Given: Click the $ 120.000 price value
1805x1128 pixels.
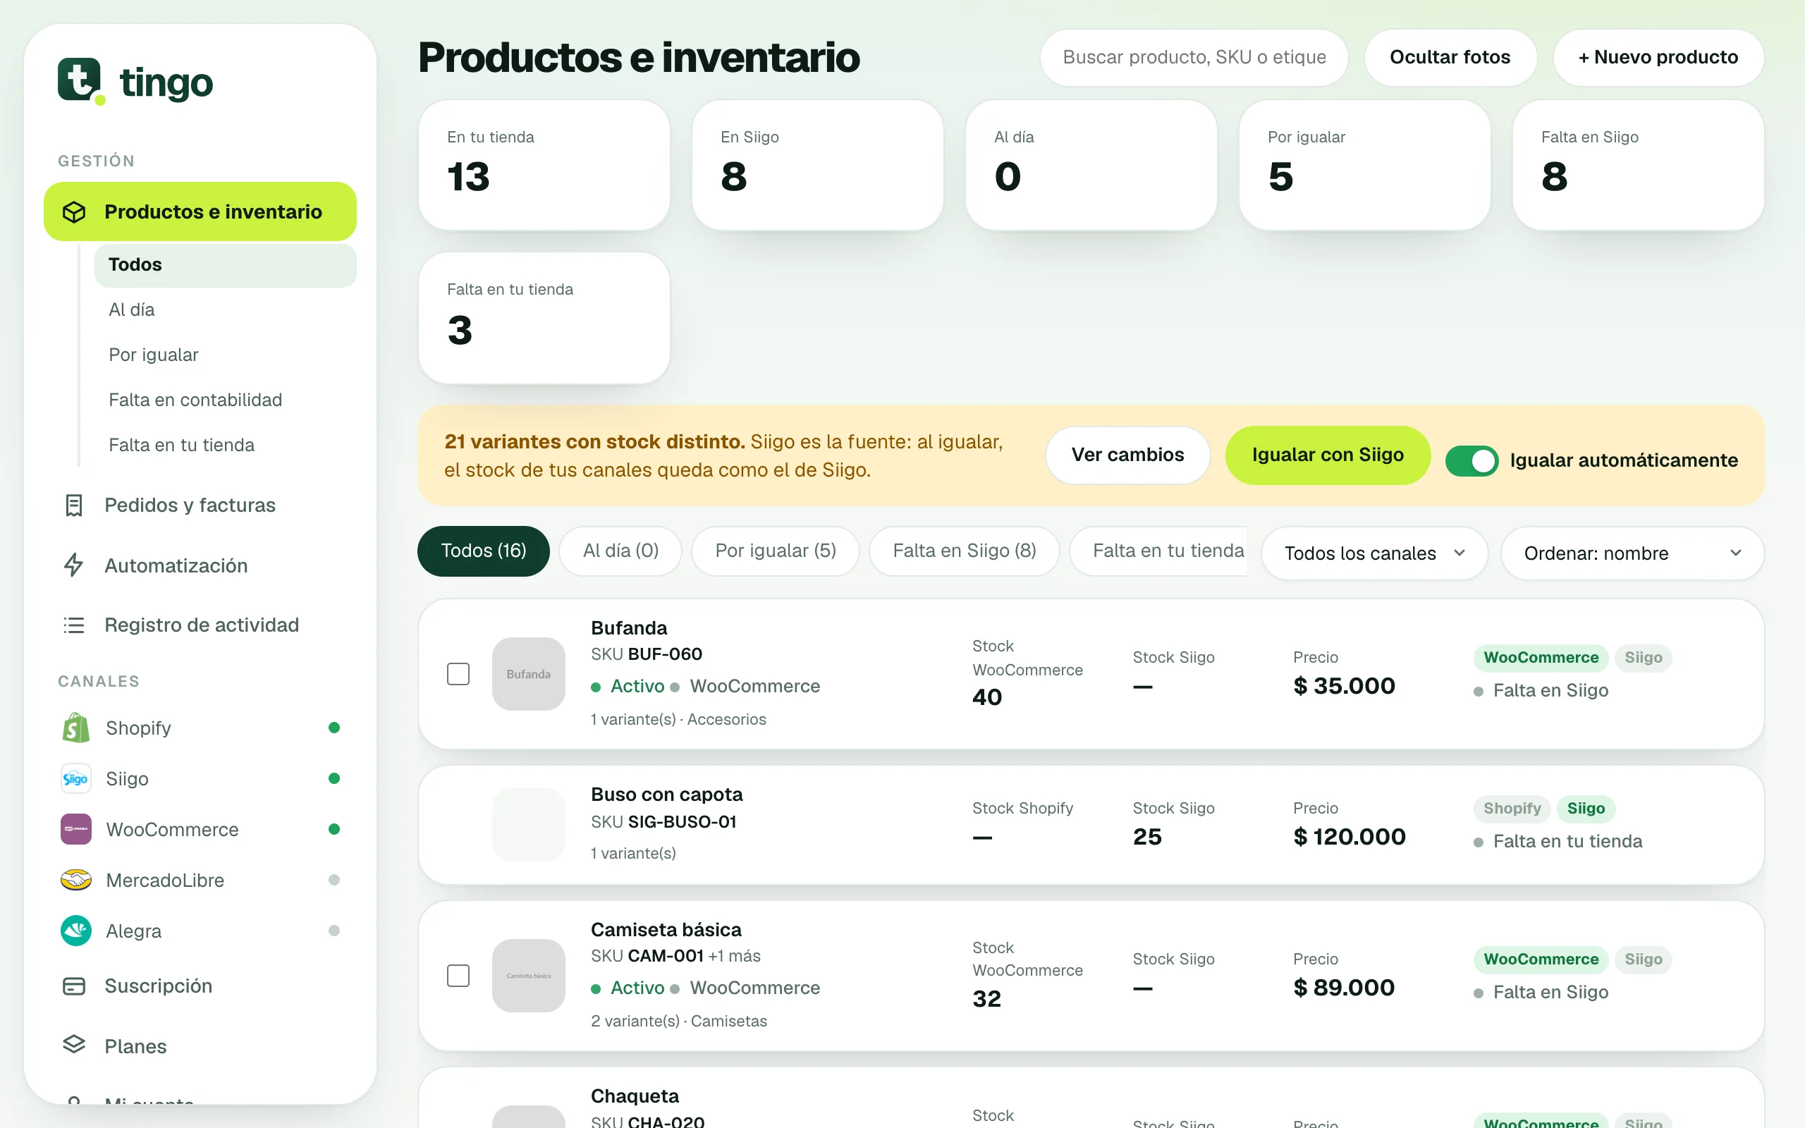Looking at the screenshot, I should coord(1350,837).
